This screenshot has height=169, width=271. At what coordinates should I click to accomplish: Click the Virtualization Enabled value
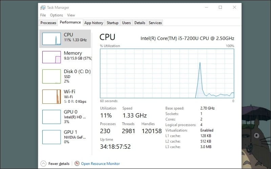[x=207, y=130]
